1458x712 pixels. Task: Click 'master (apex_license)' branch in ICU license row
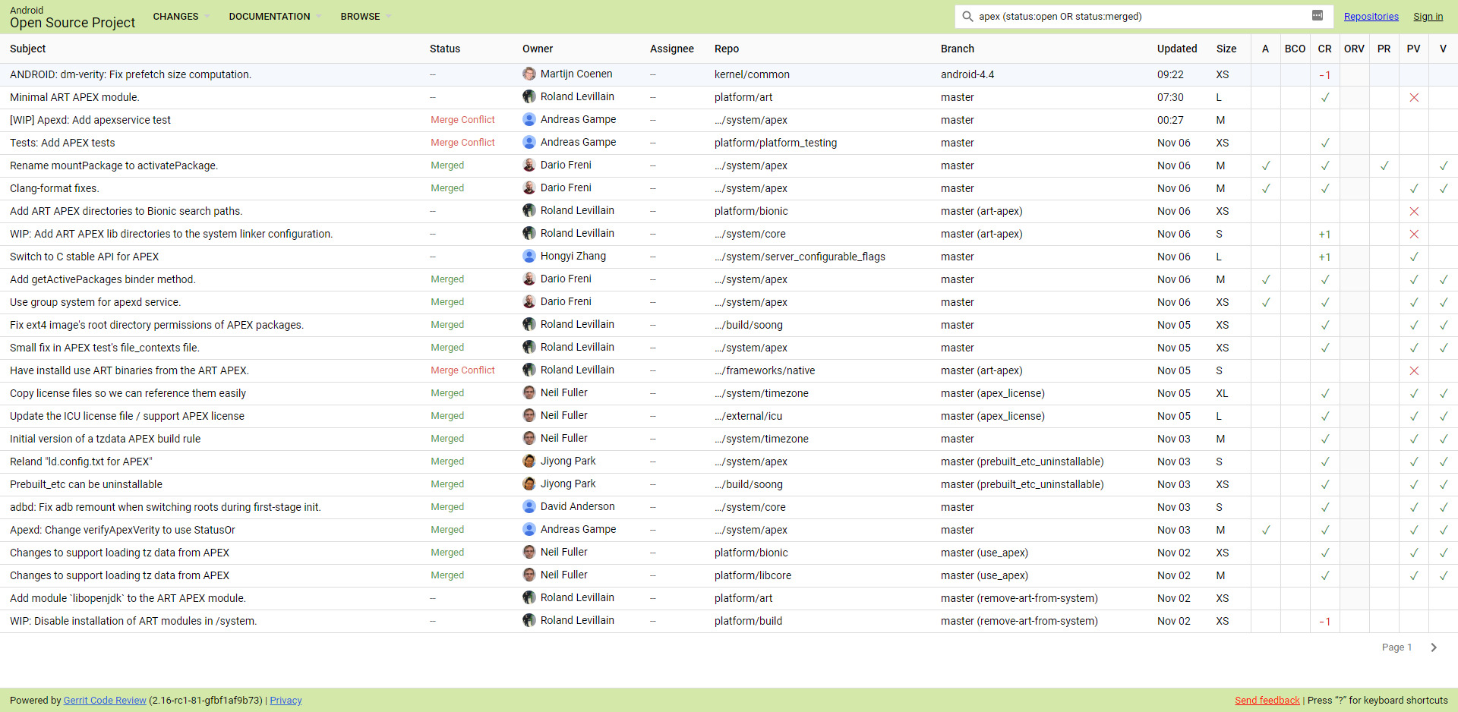tap(993, 416)
